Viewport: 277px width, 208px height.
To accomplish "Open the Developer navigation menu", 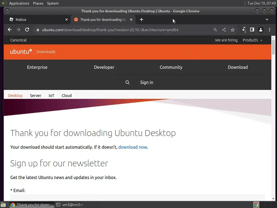I will (x=104, y=67).
